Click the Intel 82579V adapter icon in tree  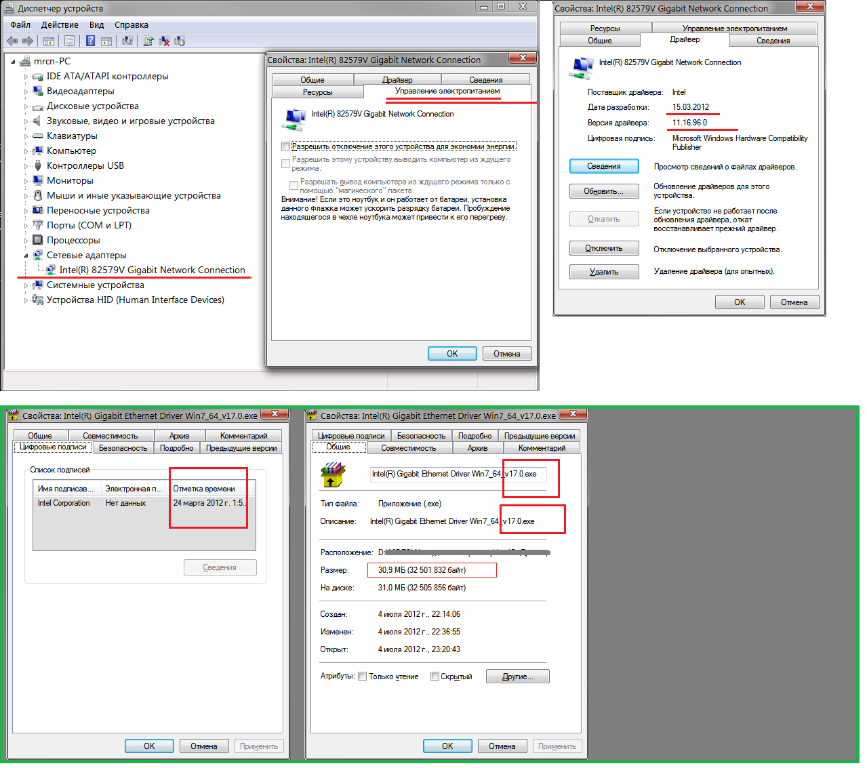(51, 270)
